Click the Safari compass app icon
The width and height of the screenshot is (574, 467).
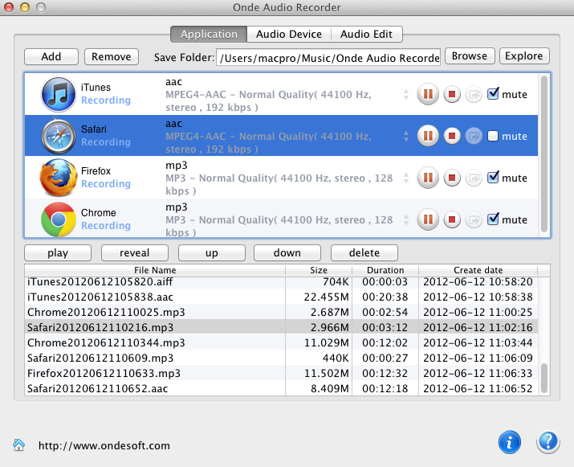pyautogui.click(x=59, y=136)
